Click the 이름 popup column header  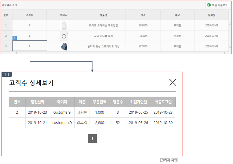tap(82, 102)
